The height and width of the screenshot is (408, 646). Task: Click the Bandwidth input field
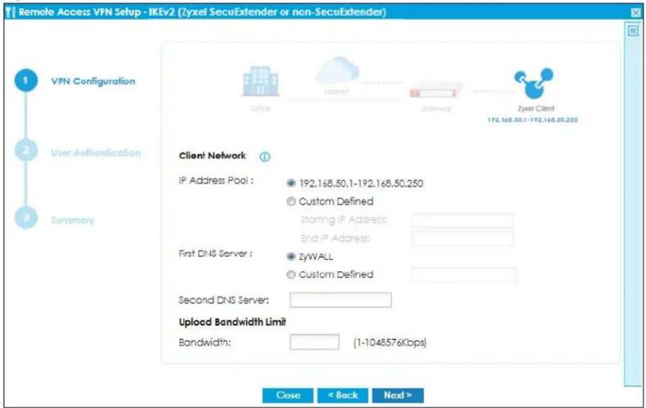coord(314,342)
